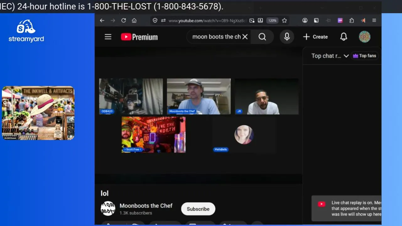Screen dimensions: 402x226
Task: Click the video title 'lol'
Action: pyautogui.click(x=105, y=193)
